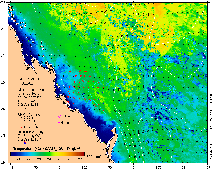
Task: Click the '0-30m' depth label
Action: pos(28,118)
